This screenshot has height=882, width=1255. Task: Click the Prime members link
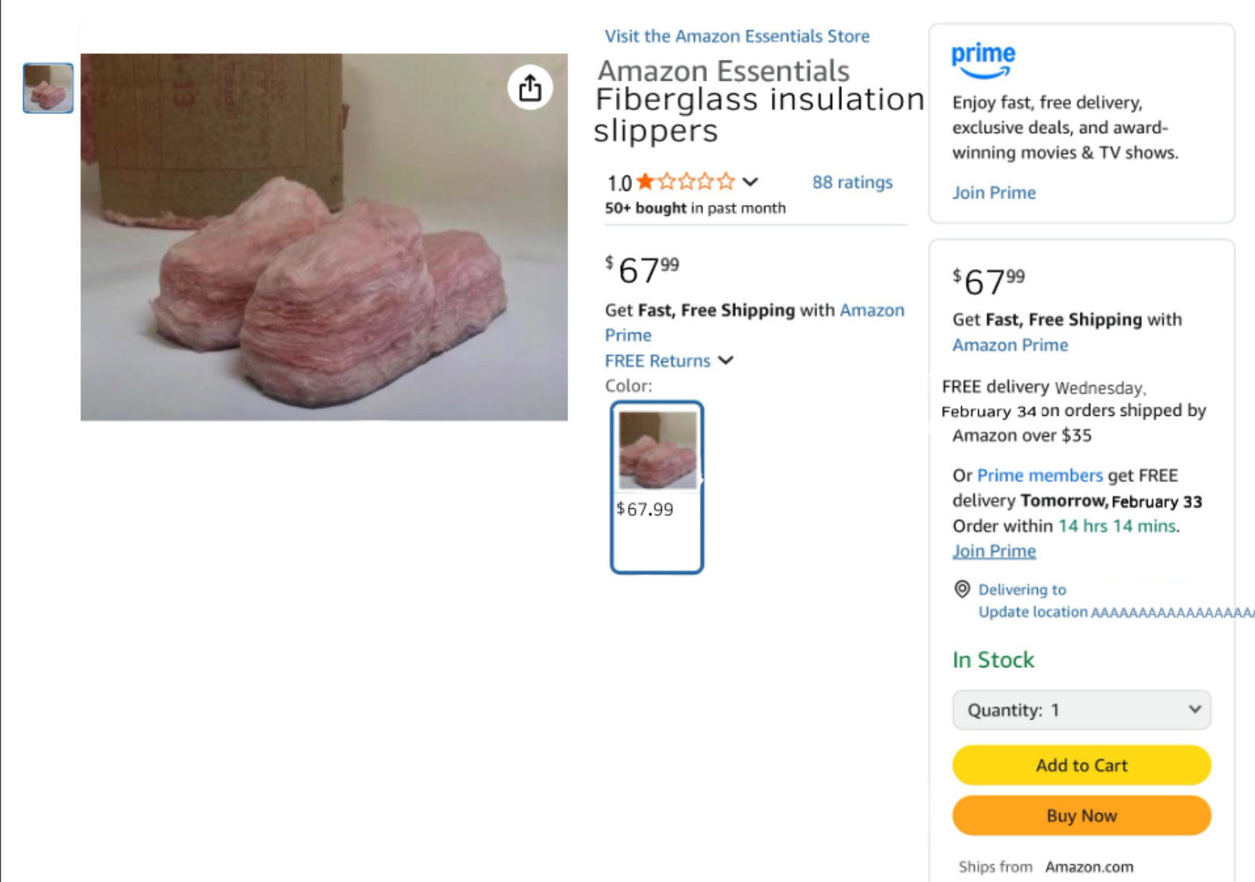coord(1039,476)
